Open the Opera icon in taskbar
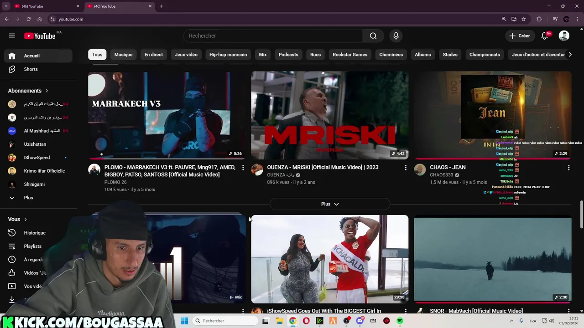 pos(306,321)
